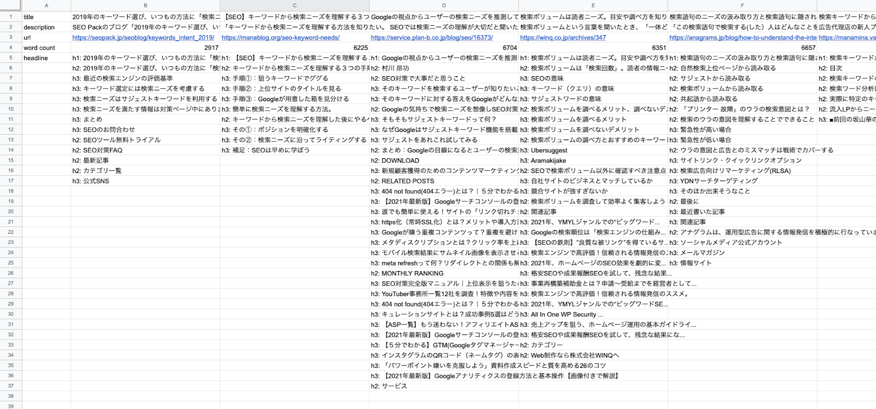This screenshot has height=409, width=876.
Task: Select column A header
Action: coord(47,5)
